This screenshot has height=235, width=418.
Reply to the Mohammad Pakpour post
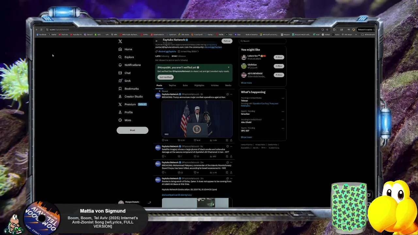(163, 172)
